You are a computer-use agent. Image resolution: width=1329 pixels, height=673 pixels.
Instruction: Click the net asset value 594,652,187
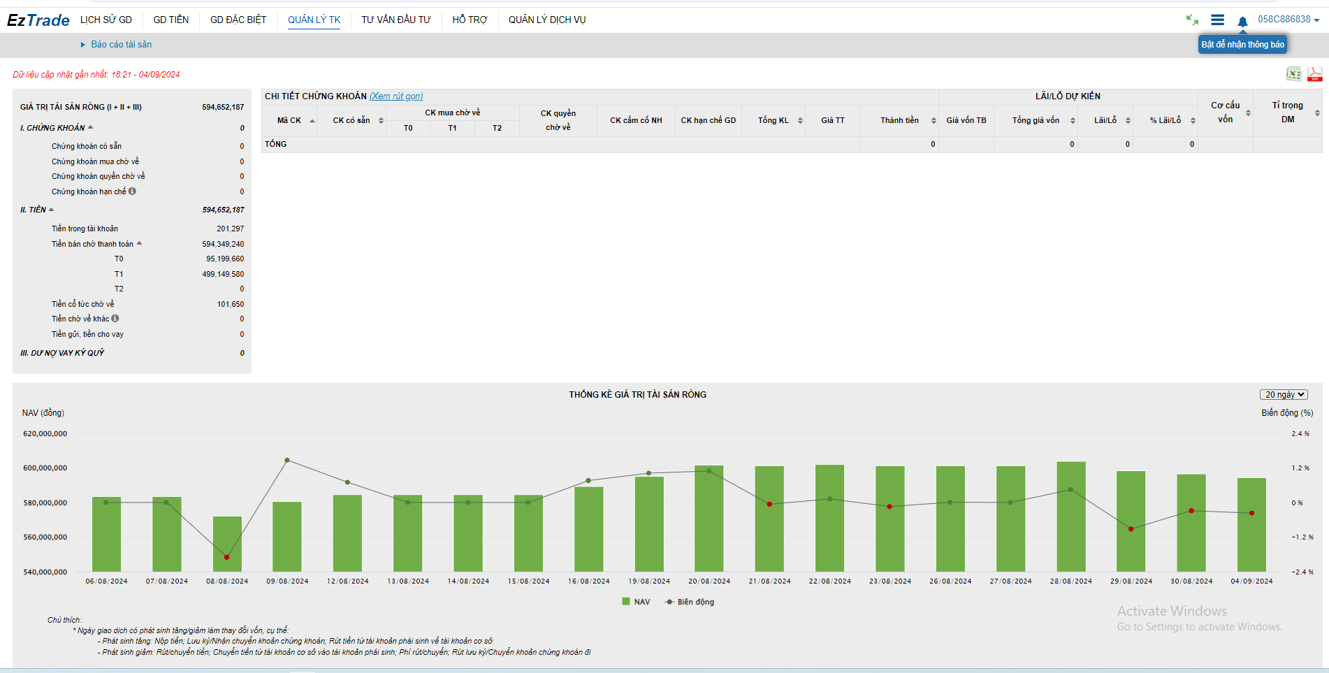223,107
